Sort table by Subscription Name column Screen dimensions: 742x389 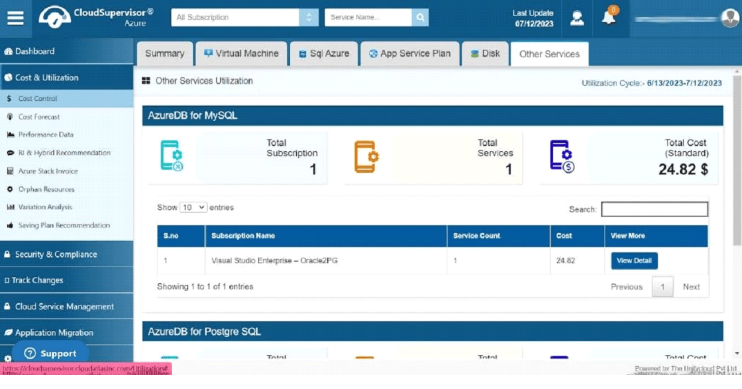coord(326,236)
